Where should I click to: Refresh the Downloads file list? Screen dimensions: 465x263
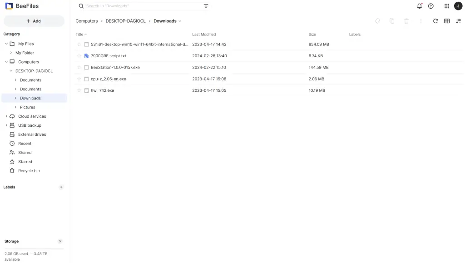(435, 21)
